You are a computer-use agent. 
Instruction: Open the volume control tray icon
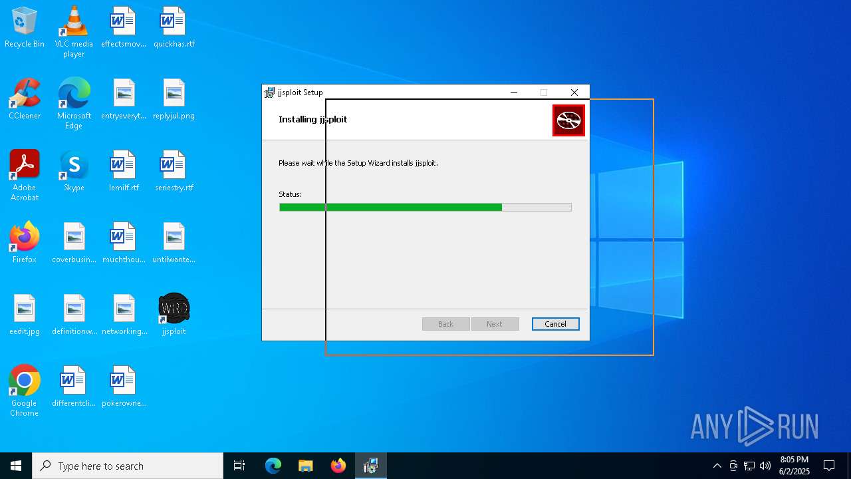(765, 466)
